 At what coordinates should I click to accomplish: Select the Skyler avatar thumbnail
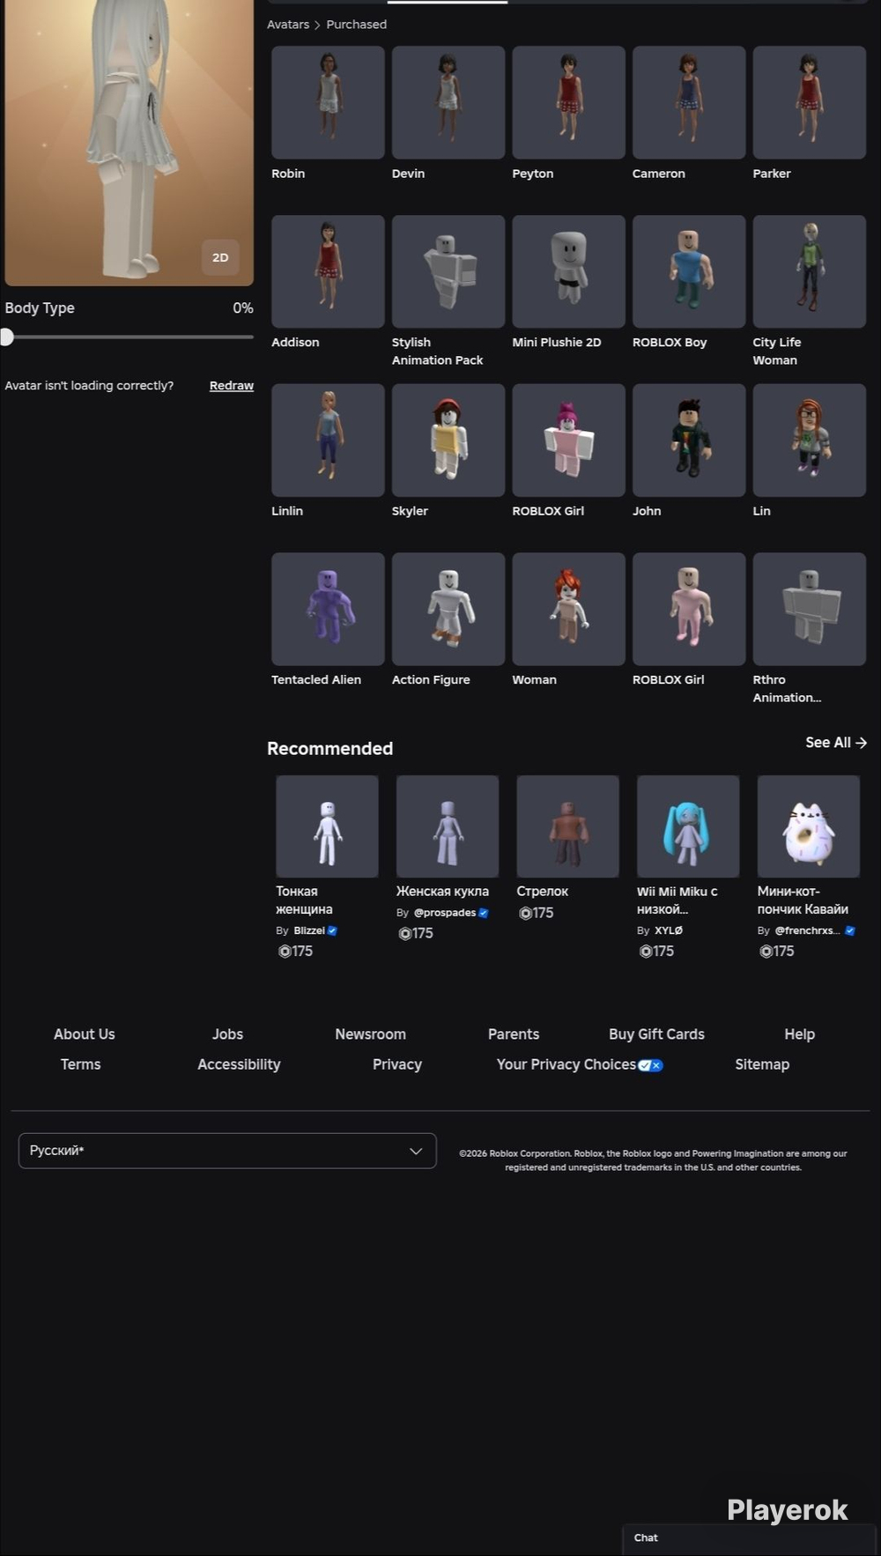[x=448, y=440]
